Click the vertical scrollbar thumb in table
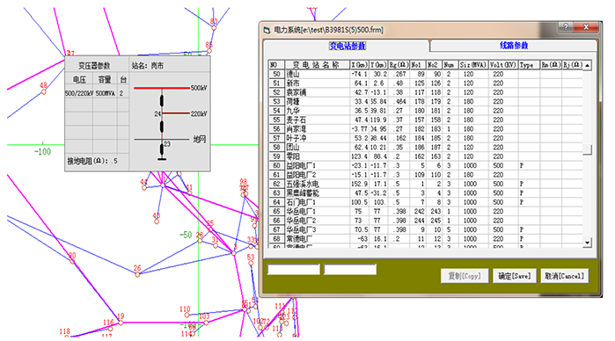 [587, 149]
